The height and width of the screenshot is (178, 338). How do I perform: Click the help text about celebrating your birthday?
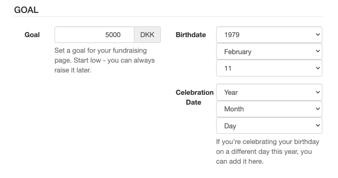point(267,152)
